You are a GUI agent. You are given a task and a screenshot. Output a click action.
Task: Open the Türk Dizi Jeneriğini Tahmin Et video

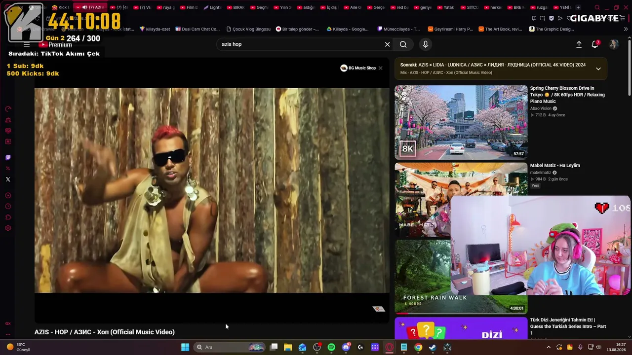(x=568, y=326)
